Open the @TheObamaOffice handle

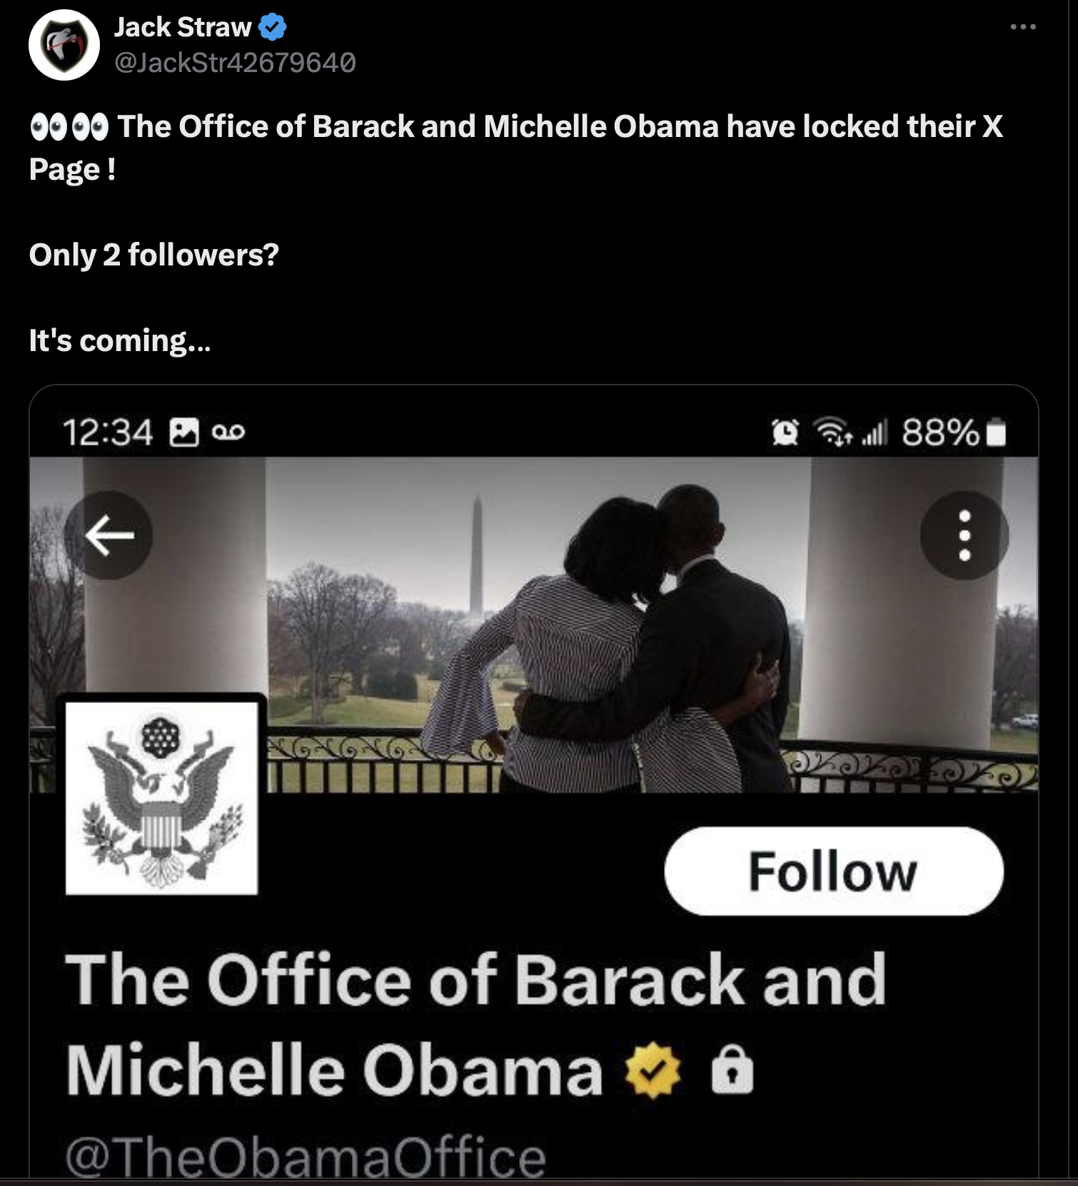point(306,1156)
